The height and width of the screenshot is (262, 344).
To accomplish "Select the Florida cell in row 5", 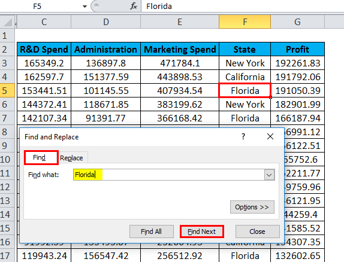I will pyautogui.click(x=245, y=90).
